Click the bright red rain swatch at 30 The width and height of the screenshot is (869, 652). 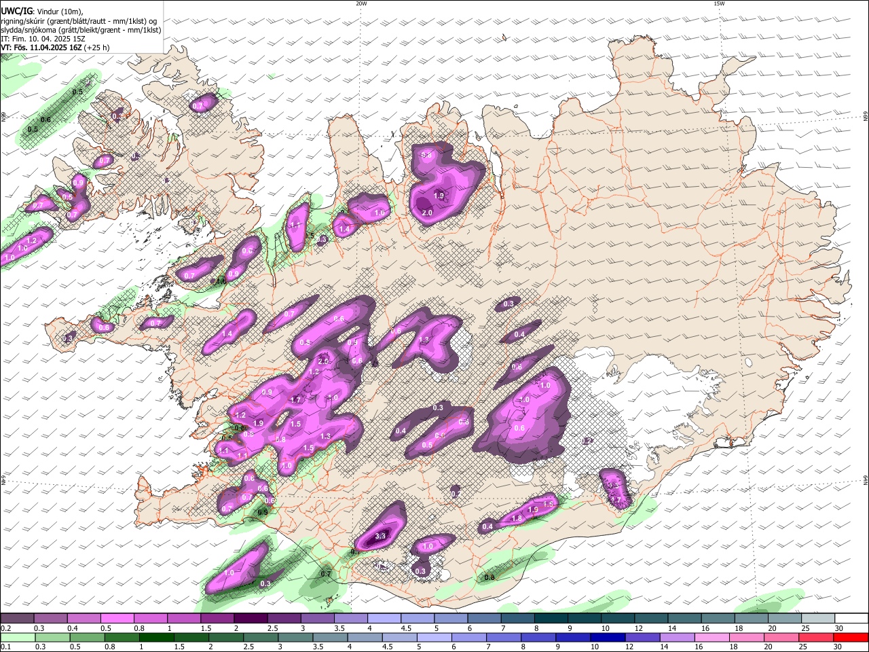click(851, 637)
